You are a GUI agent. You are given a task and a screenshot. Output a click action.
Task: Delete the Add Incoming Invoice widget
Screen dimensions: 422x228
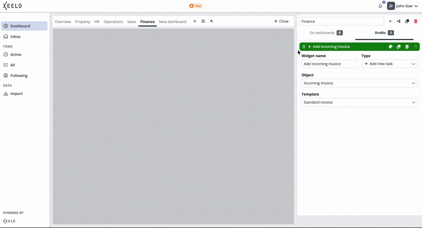point(407,47)
